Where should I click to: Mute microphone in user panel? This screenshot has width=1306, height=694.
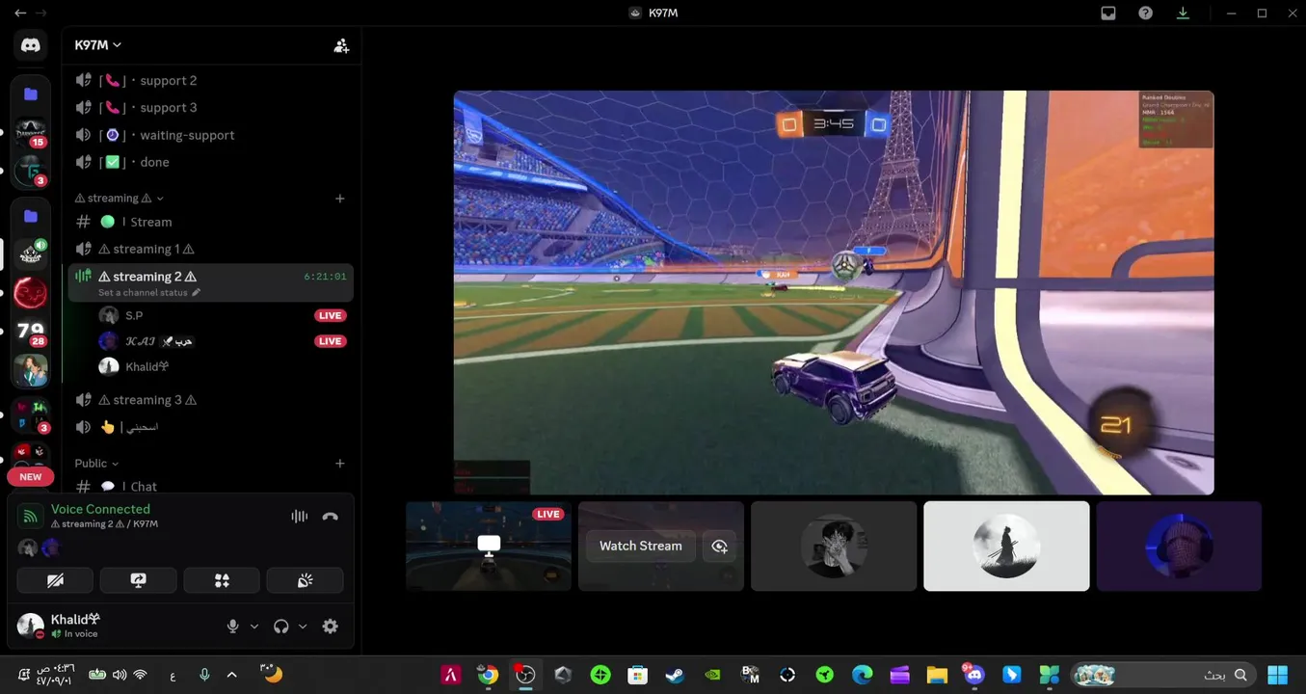tap(232, 627)
